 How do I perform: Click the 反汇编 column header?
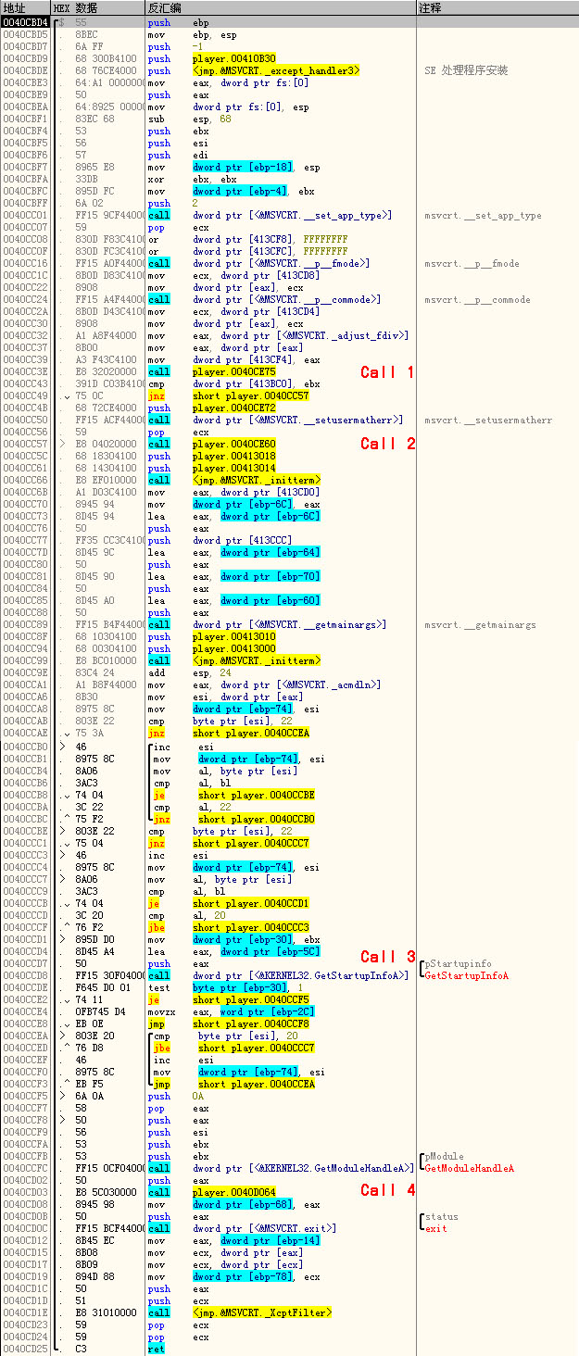coord(163,7)
